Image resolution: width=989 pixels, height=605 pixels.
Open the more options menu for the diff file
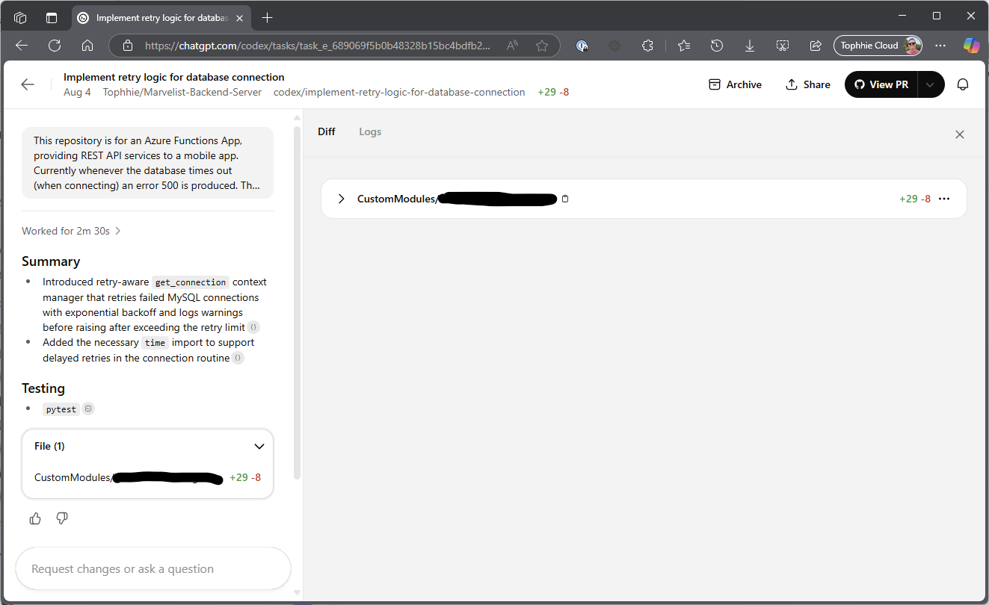click(944, 199)
